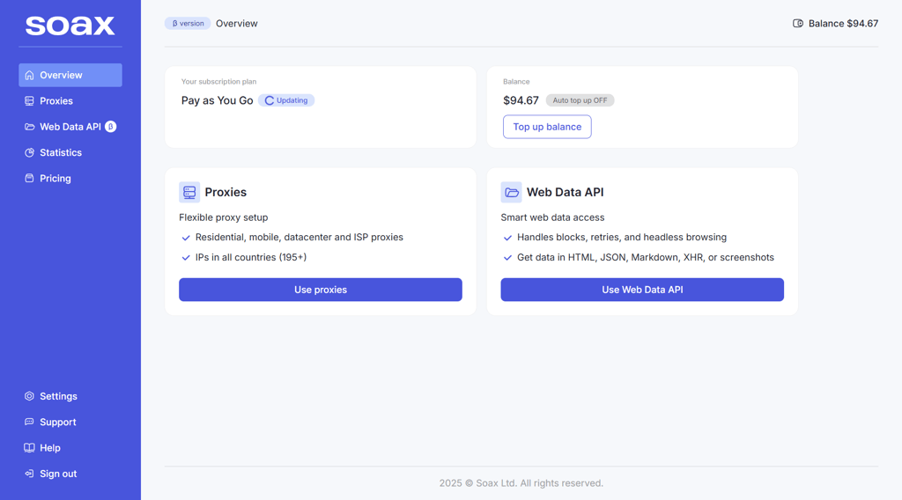
Task: Click the spinning Updating icon
Action: coord(270,100)
